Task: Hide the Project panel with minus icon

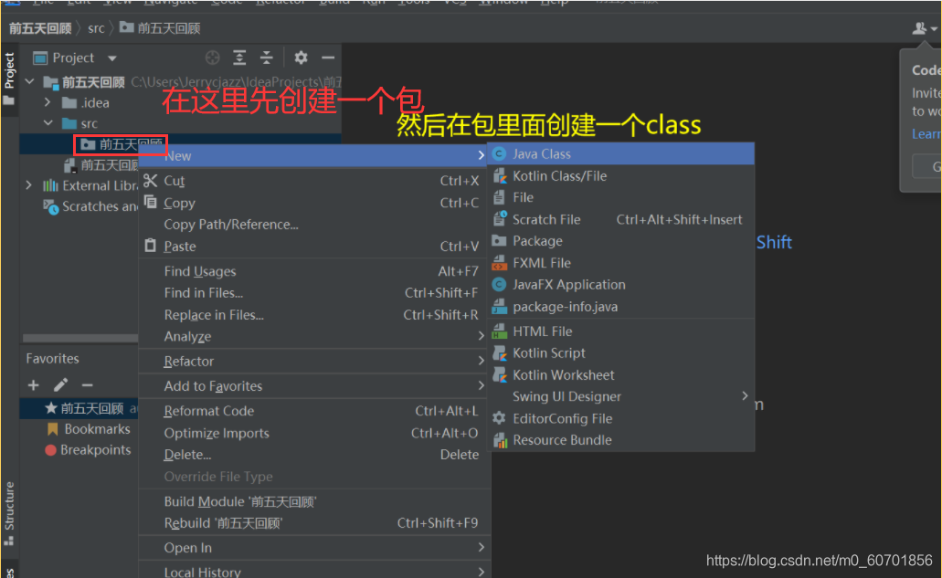Action: (x=328, y=58)
